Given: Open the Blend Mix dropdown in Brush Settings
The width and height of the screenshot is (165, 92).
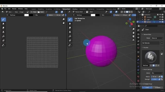Looking at the screenshot, I should 157,73.
